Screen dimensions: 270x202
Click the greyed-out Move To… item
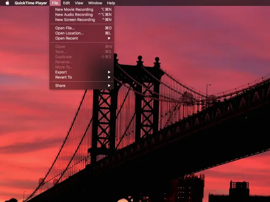pos(81,67)
